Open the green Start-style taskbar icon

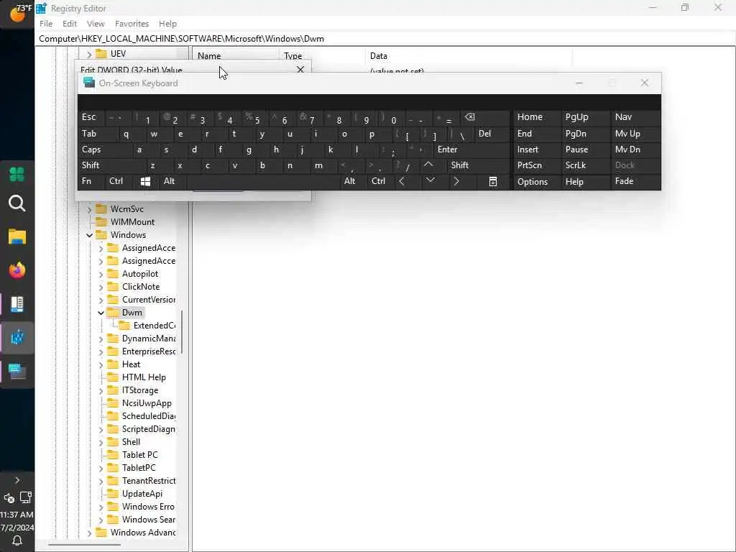[17, 175]
